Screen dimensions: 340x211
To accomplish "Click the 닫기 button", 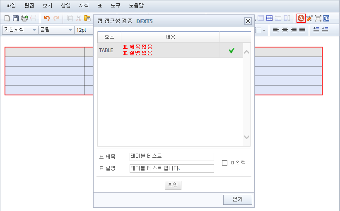I will point(238,199).
